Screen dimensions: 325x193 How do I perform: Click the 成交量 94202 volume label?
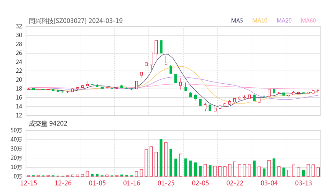click(48, 124)
